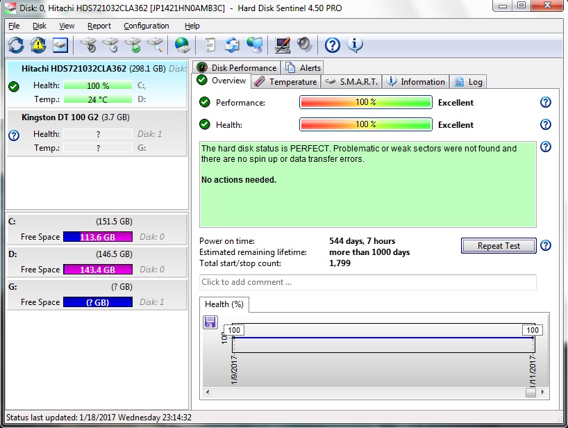Click the globe-over-disk toolbar icon

coord(182,45)
